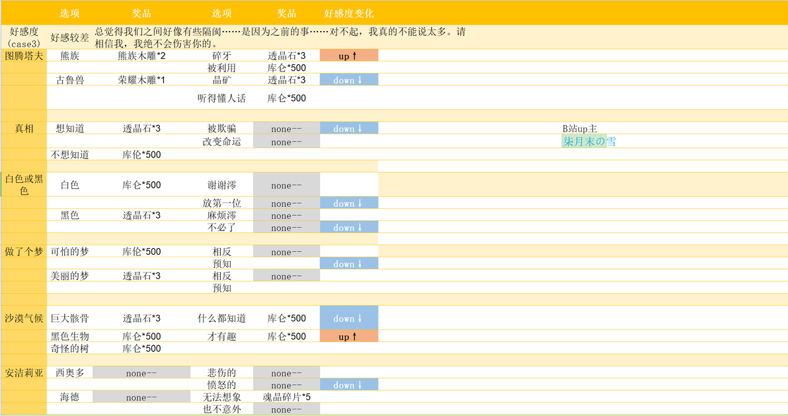Select the 海德 option cell
The width and height of the screenshot is (788, 416).
70,397
